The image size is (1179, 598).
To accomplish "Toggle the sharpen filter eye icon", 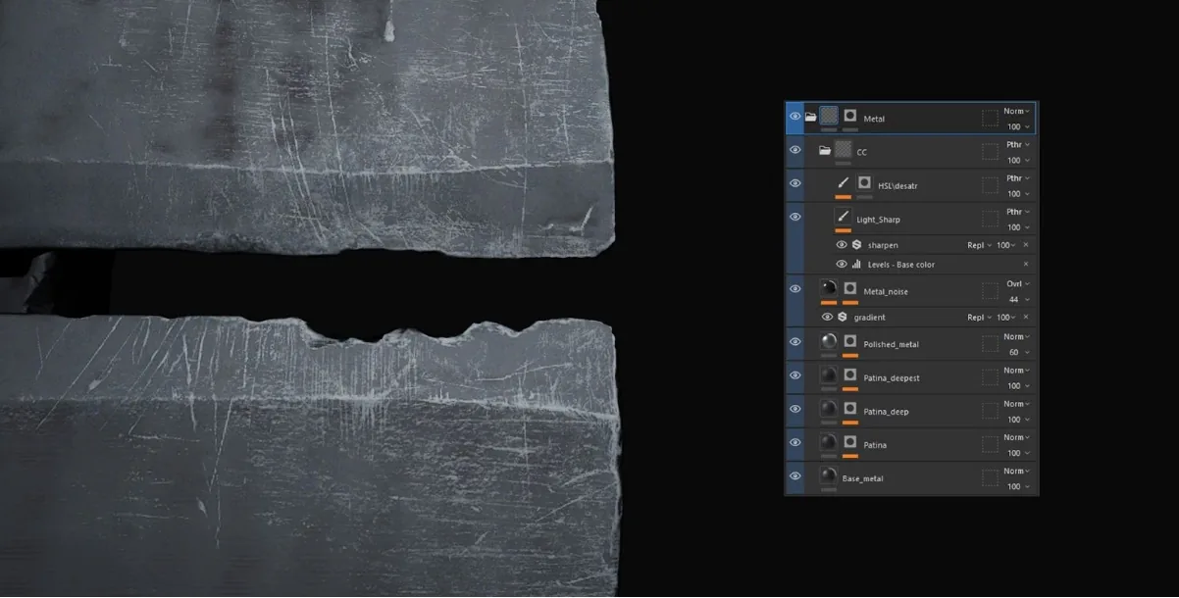I will point(842,245).
